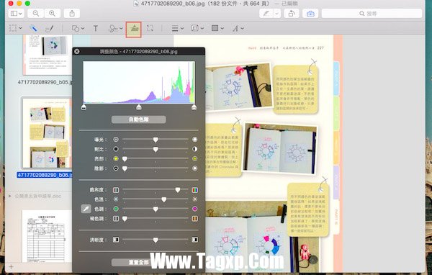Viewport: 432px width, 275px height.
Task: Rotate the image with rotate button
Action: 291,14
